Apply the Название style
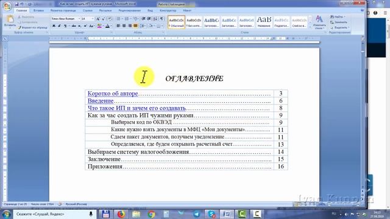The height and width of the screenshot is (219, 390). click(x=264, y=22)
